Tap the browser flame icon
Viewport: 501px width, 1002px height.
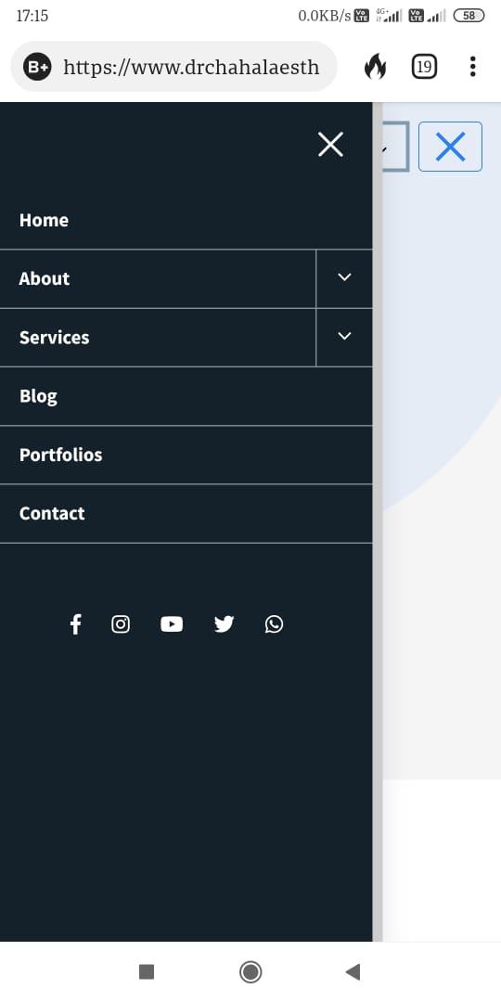[375, 67]
